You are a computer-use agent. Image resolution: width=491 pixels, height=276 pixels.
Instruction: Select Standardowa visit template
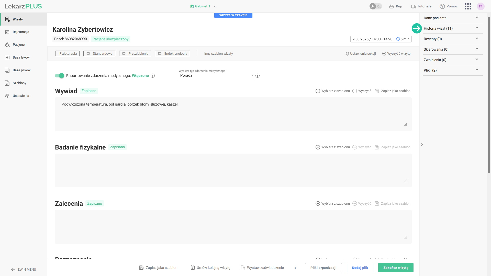click(99, 53)
